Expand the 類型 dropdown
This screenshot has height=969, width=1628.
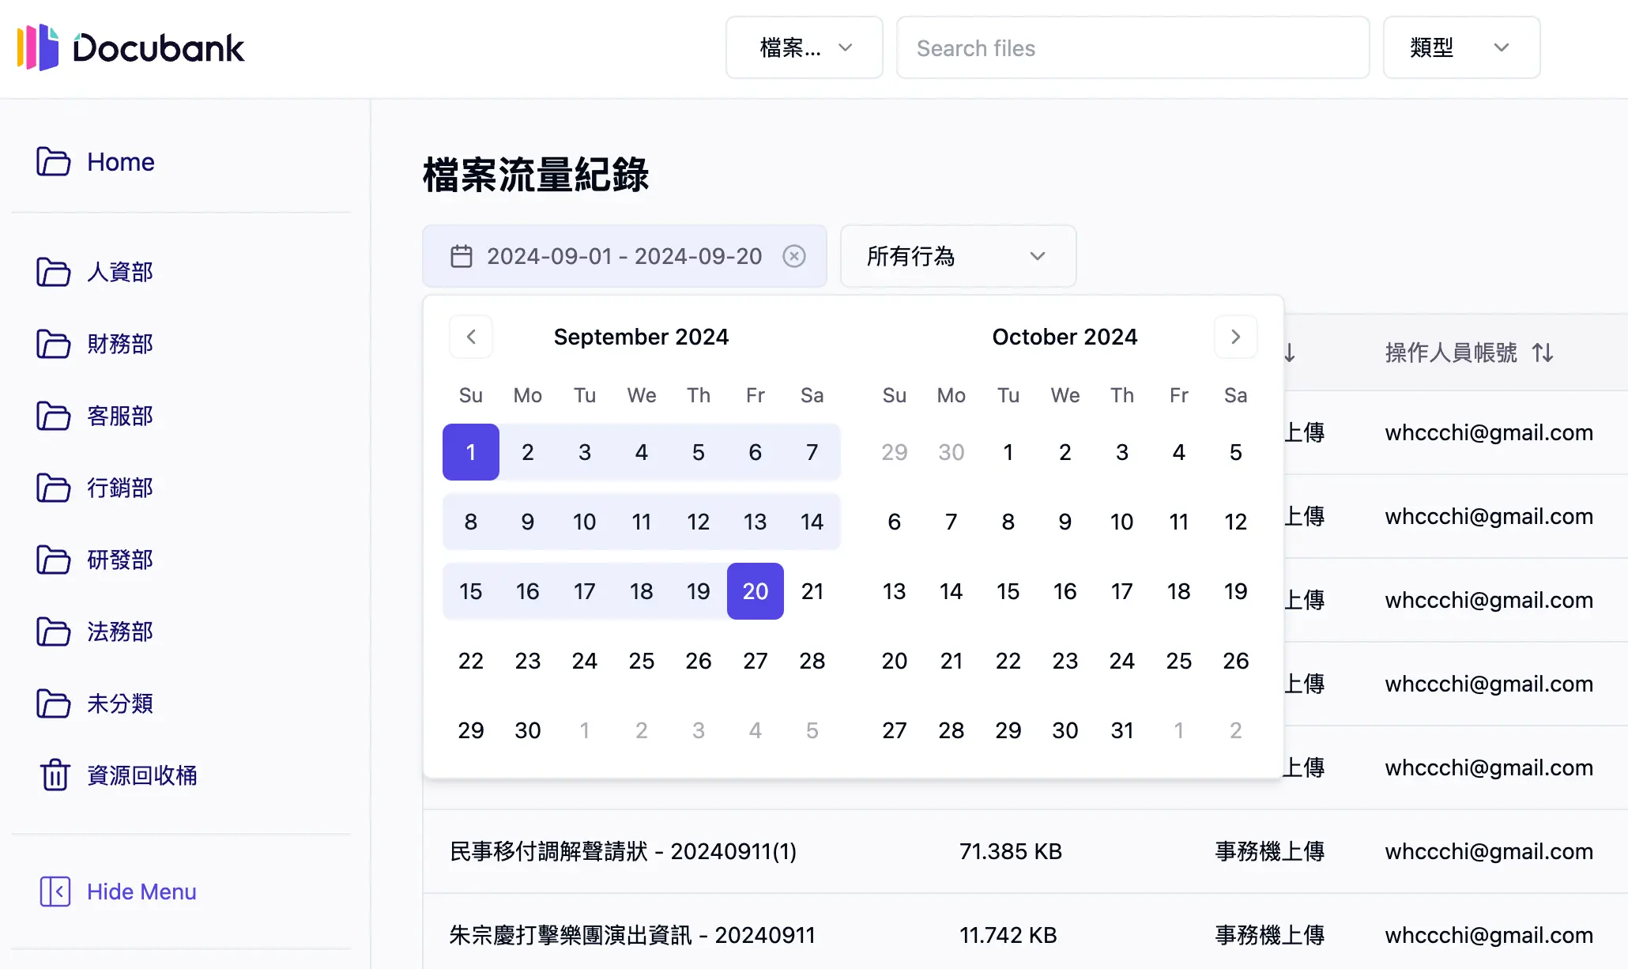coord(1461,47)
